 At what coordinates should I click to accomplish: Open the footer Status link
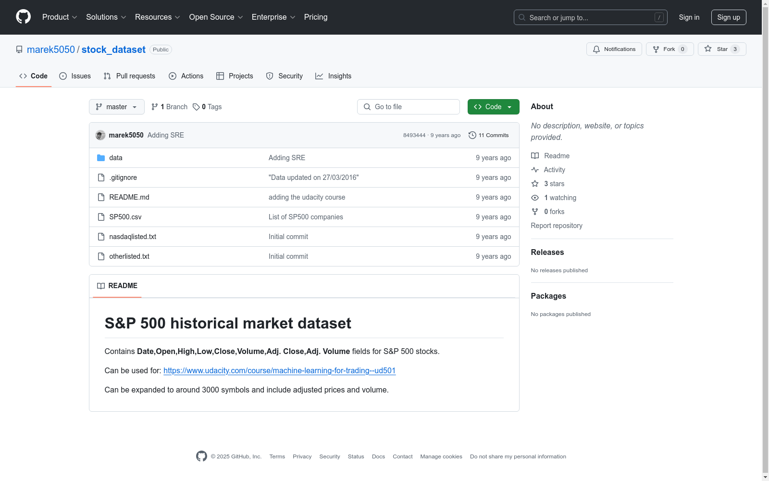click(x=356, y=456)
